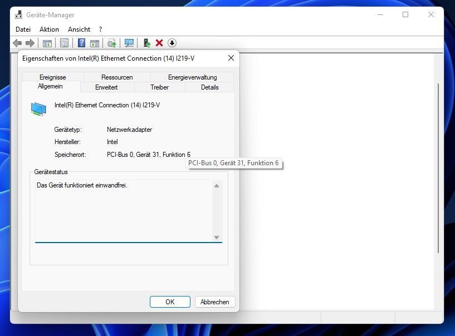Open the properties sheet toolbar icon

click(64, 43)
